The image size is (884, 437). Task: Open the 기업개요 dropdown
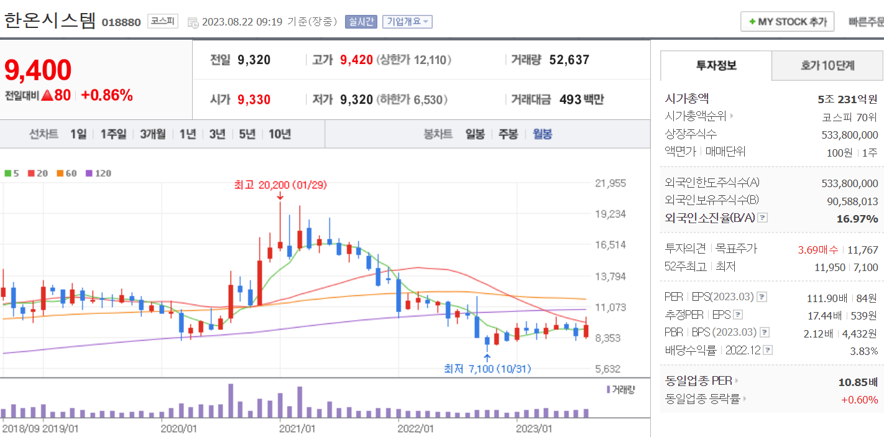pos(407,22)
